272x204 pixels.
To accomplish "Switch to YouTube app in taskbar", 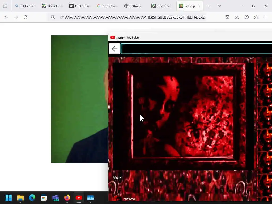I will [x=79, y=198].
